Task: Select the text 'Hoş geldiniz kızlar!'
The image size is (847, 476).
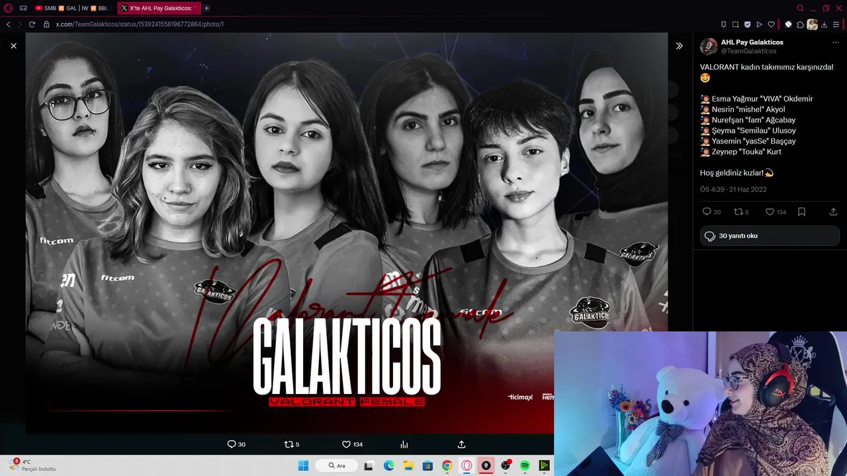Action: point(732,173)
